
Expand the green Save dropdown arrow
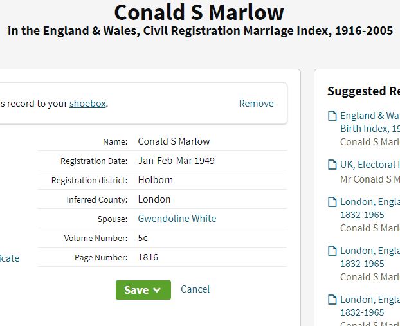pos(157,290)
